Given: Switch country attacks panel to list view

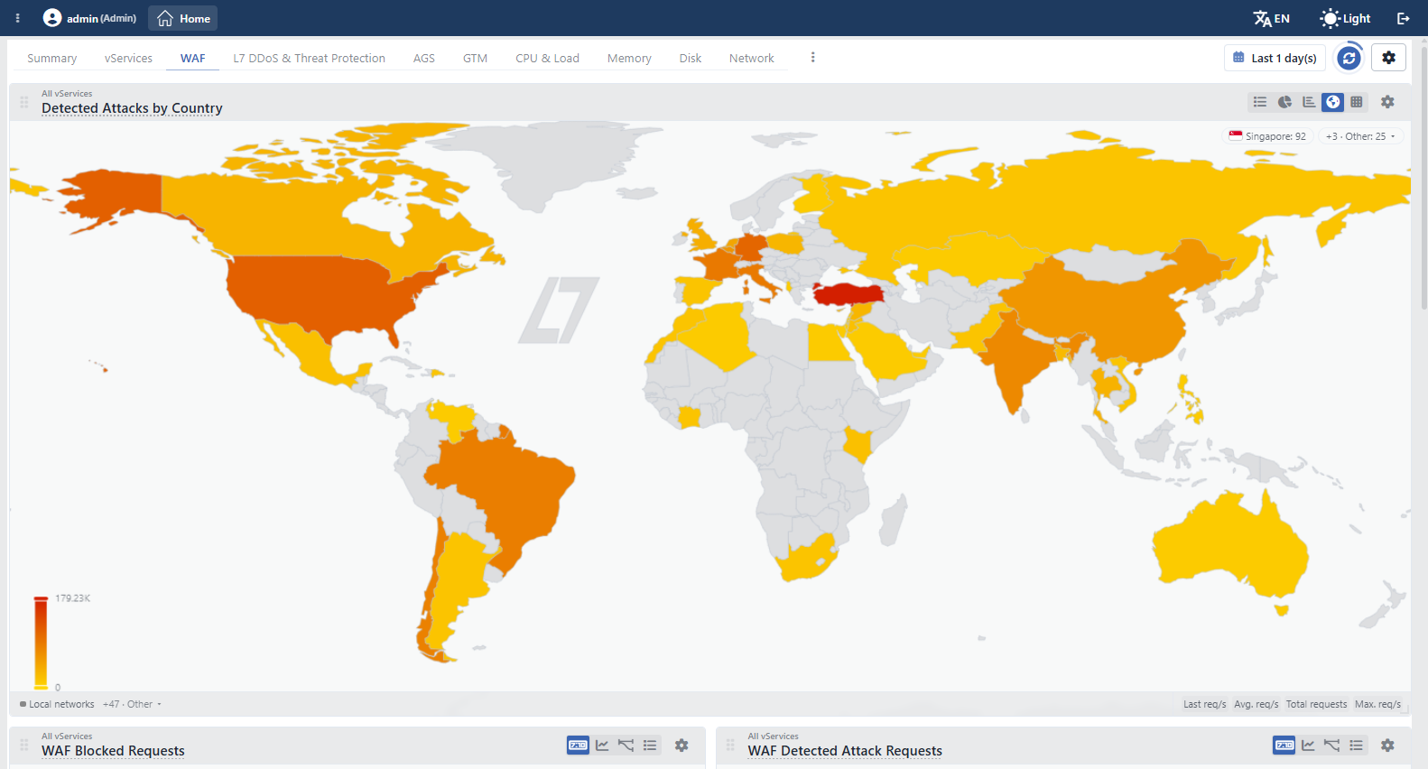Looking at the screenshot, I should 1260,102.
